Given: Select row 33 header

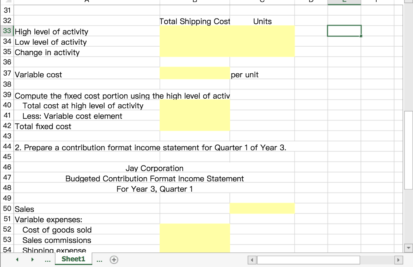Looking at the screenshot, I should point(7,31).
